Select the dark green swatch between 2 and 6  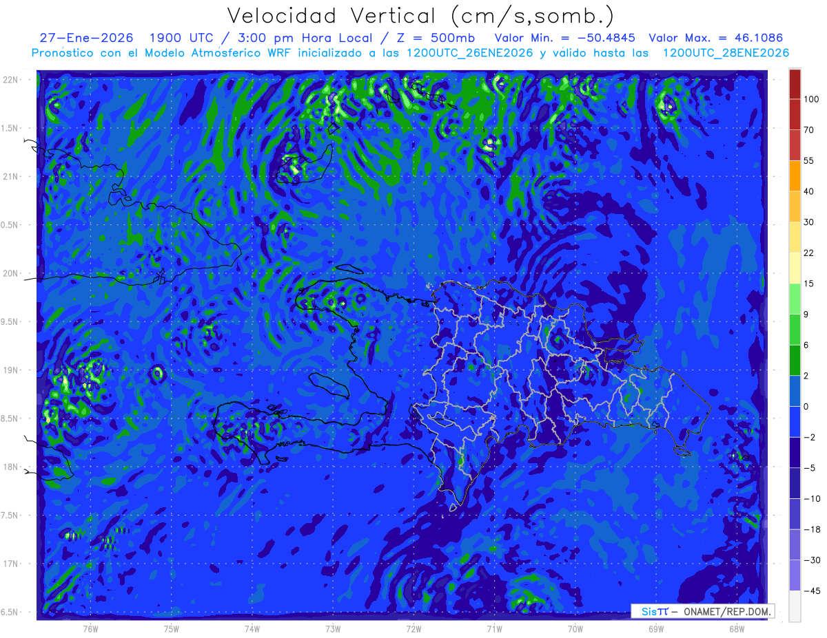click(x=795, y=361)
